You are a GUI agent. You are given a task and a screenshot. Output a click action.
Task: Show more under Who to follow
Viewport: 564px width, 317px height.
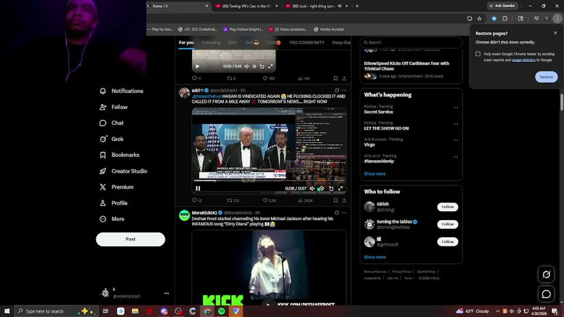click(x=375, y=257)
